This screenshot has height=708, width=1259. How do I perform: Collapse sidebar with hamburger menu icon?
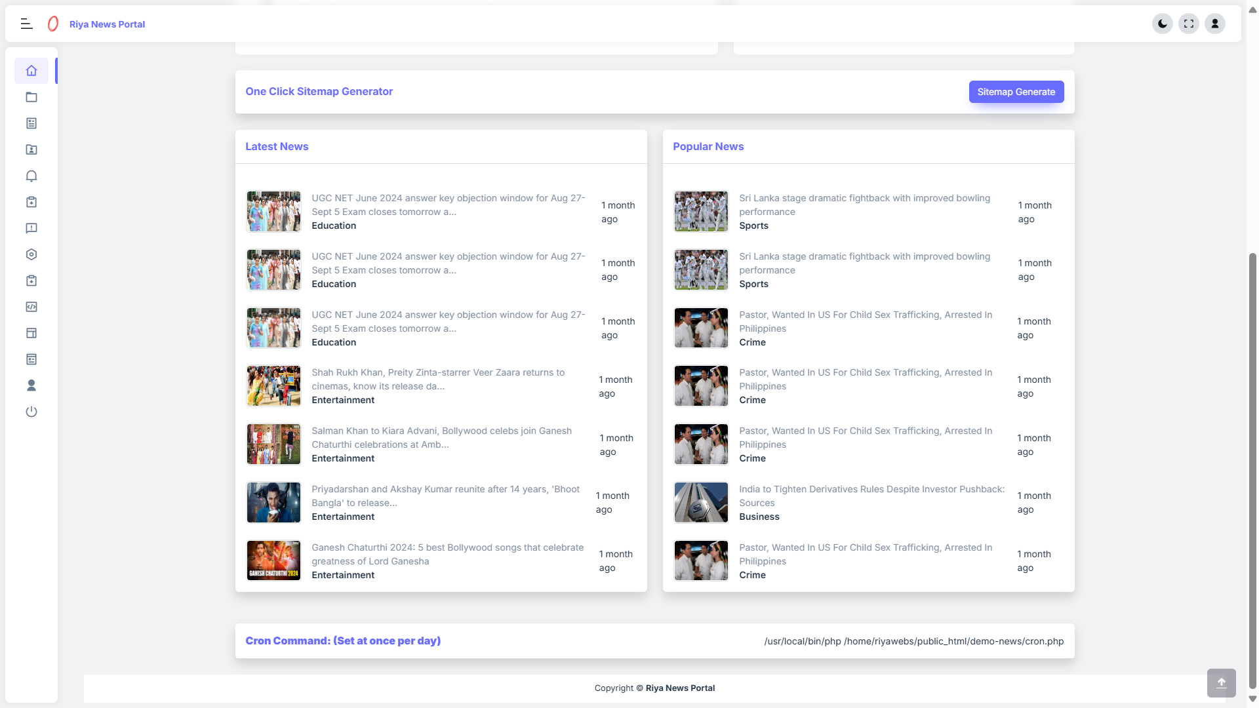pyautogui.click(x=26, y=24)
